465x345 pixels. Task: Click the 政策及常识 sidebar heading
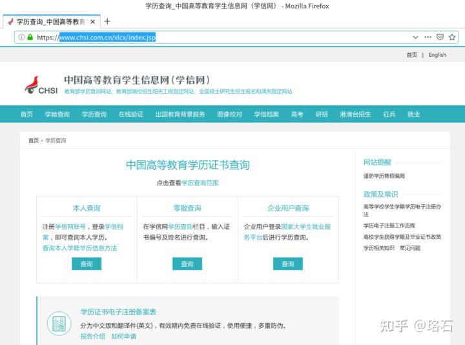coord(381,194)
